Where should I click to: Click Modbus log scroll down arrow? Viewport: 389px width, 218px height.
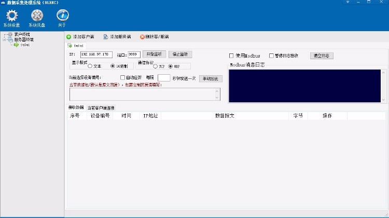(383, 100)
